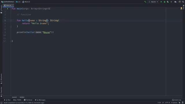
Task: Run with coverage using the shield icon
Action: click(x=168, y=2)
